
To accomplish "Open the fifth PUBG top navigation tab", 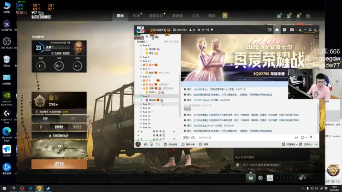I will pos(195,16).
